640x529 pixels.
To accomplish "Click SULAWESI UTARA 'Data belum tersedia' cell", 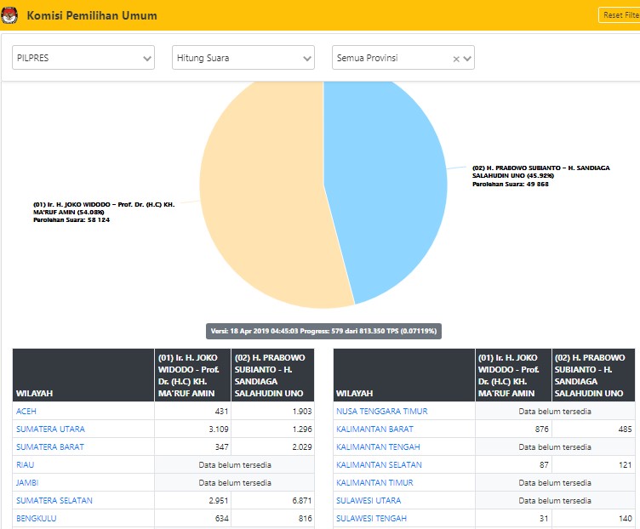I will point(555,500).
